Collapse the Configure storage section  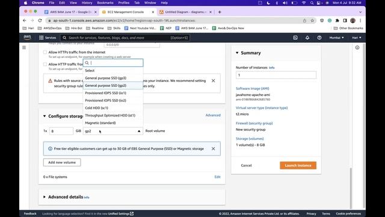pos(45,116)
